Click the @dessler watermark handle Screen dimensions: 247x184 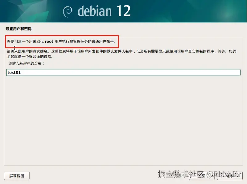(x=224, y=174)
